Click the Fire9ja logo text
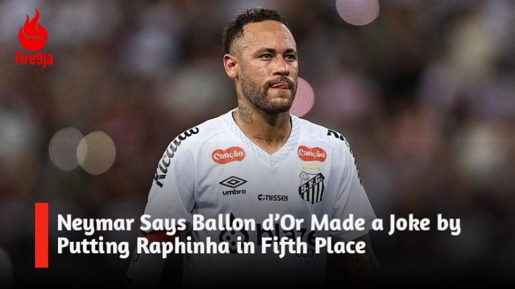Screen dimensions: 515x289 (34, 60)
